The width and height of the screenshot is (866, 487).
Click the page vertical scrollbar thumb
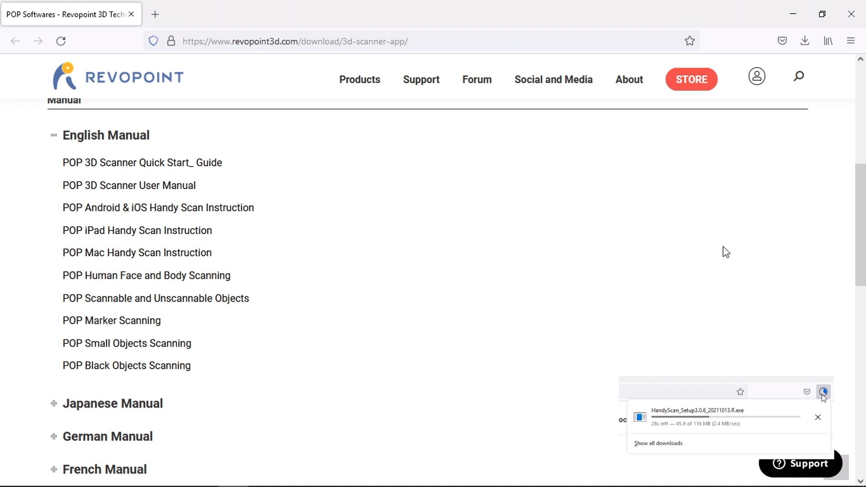[x=860, y=225]
